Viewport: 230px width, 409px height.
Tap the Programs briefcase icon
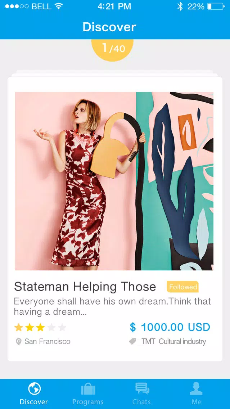coord(88,389)
